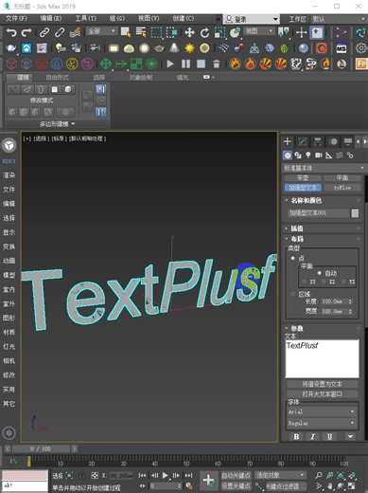368x493 pixels.
Task: Click the gear settings icon in toolbar
Action: [x=361, y=48]
